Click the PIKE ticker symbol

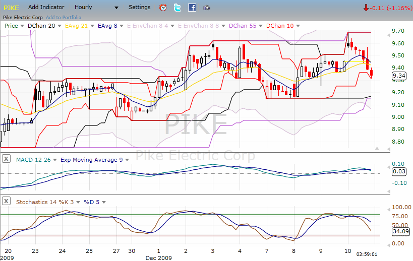point(11,8)
